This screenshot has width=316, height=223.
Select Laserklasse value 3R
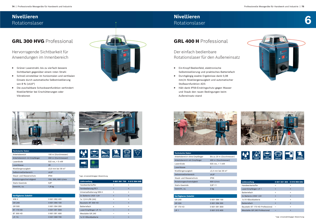click(x=49, y=165)
